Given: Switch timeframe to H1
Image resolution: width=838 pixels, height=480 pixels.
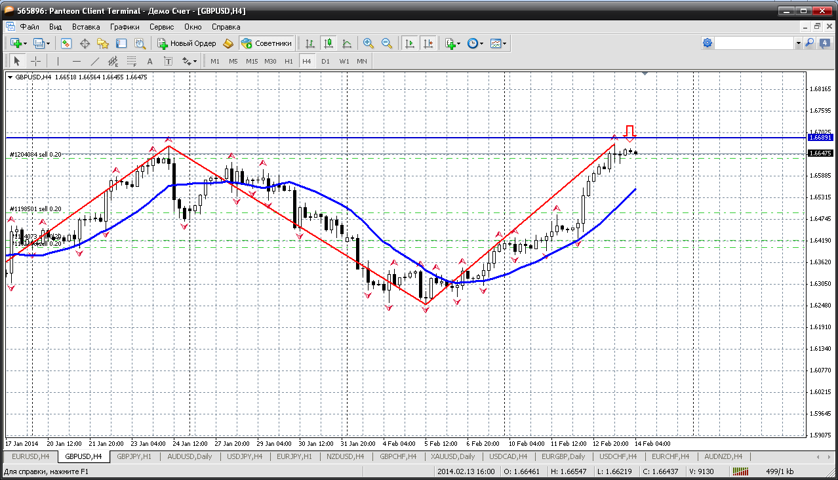Looking at the screenshot, I should [x=289, y=61].
